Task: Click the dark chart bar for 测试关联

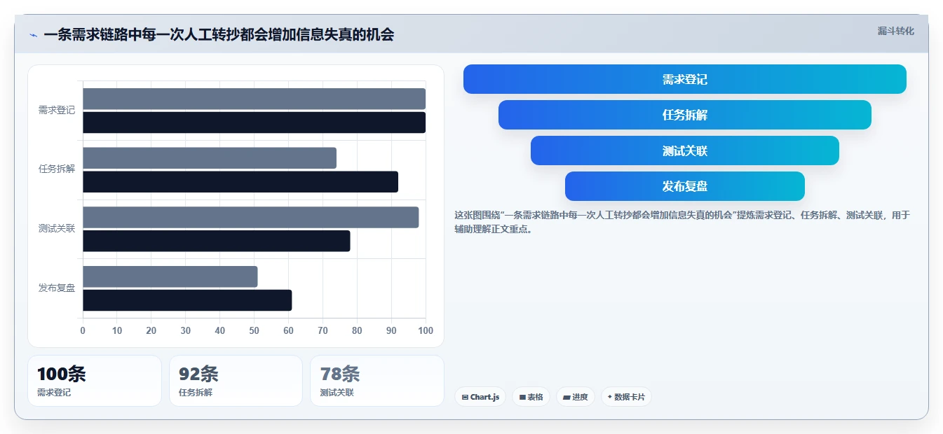Action: point(217,241)
